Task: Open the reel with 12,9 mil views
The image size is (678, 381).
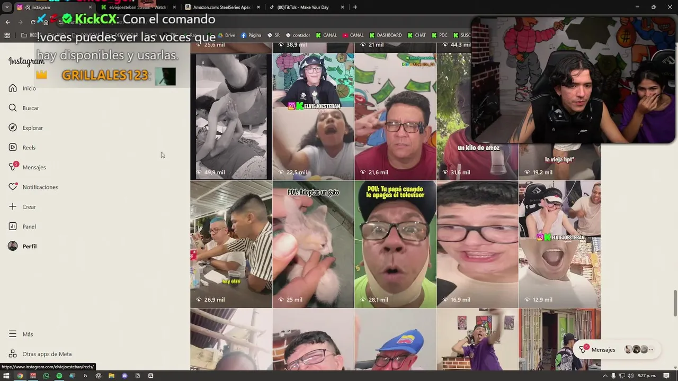Action: 559,244
